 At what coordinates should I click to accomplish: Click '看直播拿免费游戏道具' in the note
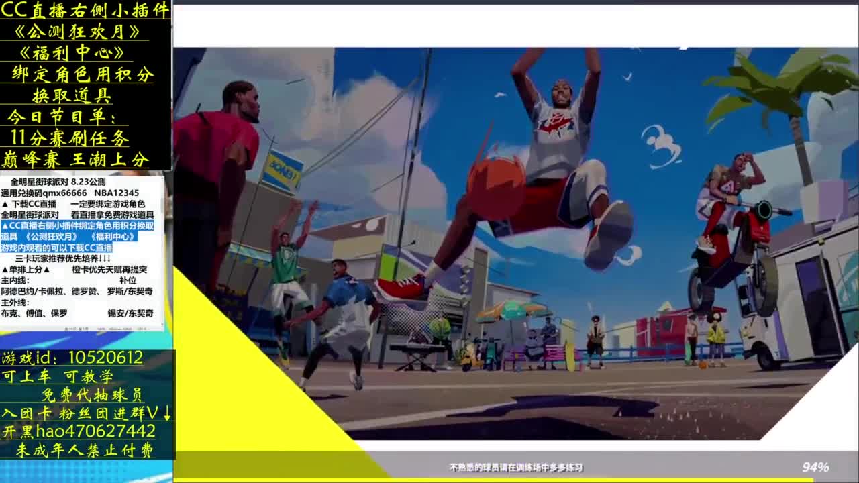(112, 215)
